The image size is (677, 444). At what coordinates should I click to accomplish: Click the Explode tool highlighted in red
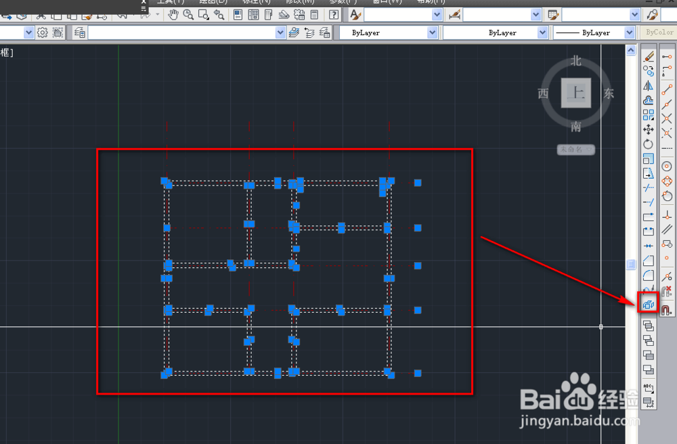(648, 304)
